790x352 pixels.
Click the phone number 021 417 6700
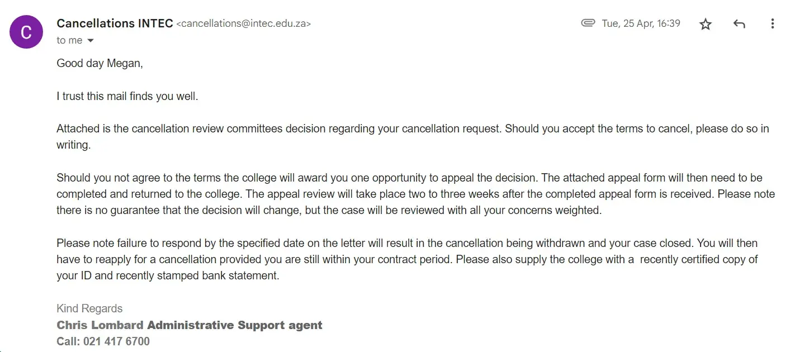[x=116, y=341]
